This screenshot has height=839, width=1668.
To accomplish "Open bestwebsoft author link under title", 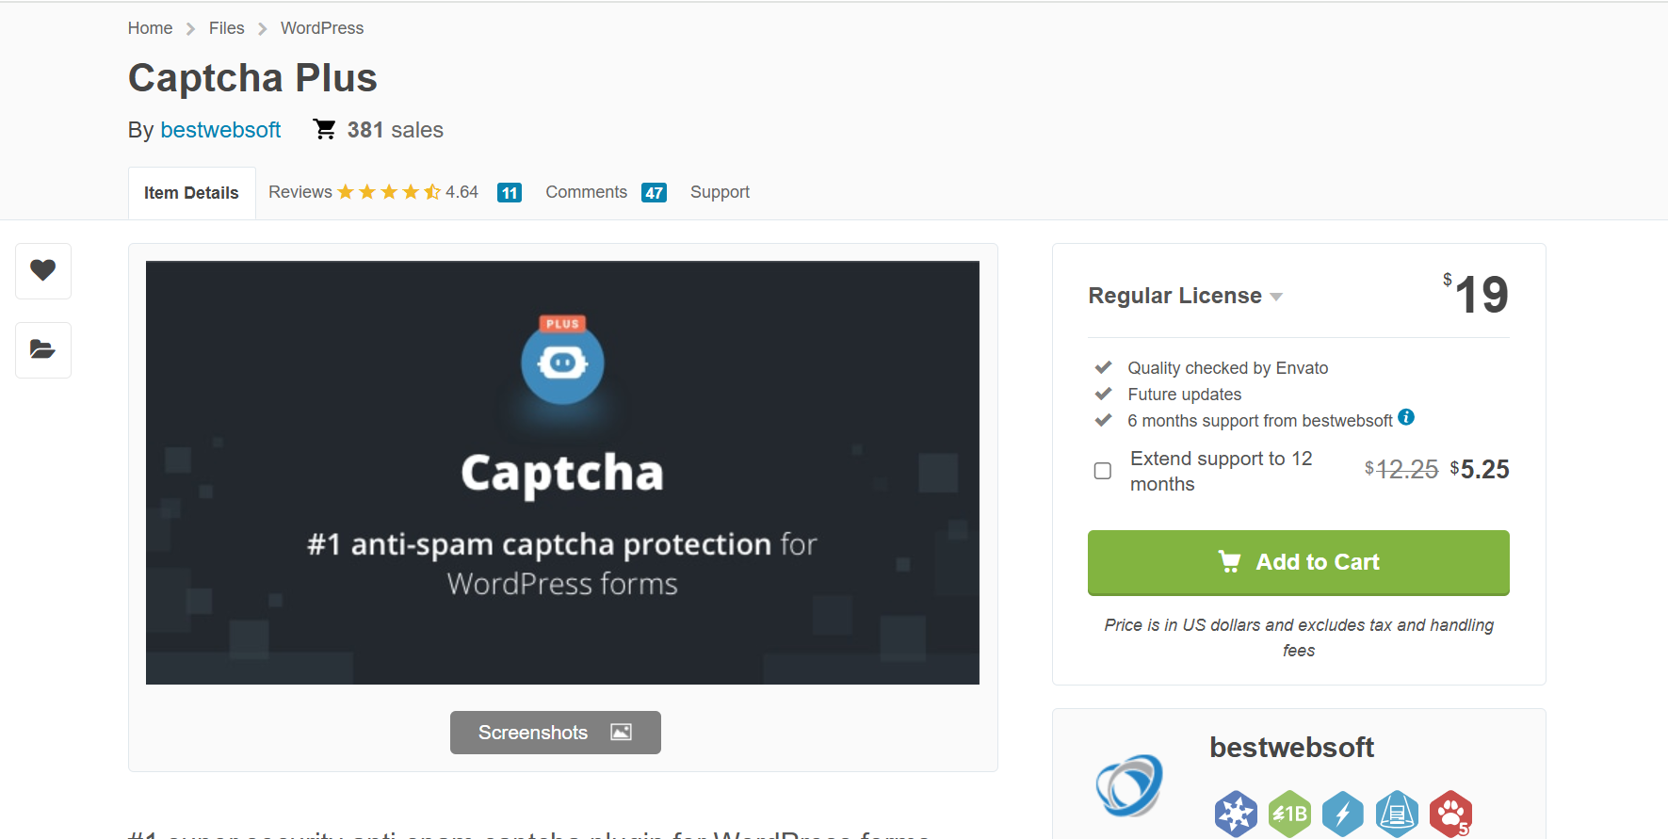I will point(220,130).
